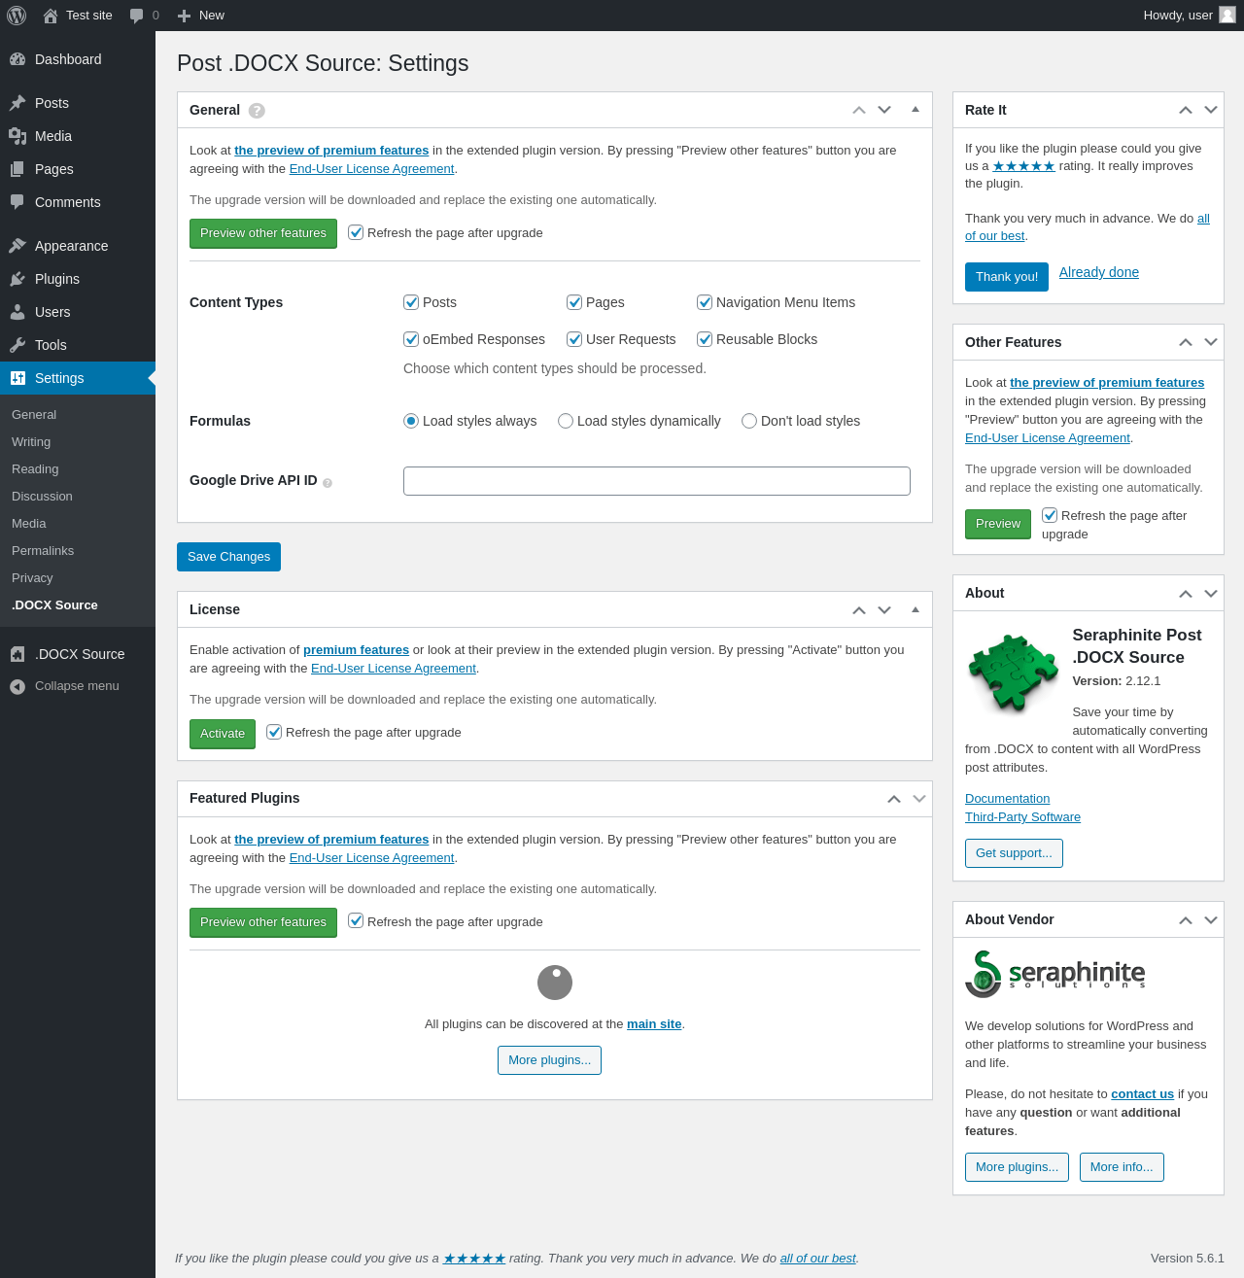Move General panel down arrow
The height and width of the screenshot is (1278, 1244).
pyautogui.click(x=884, y=110)
